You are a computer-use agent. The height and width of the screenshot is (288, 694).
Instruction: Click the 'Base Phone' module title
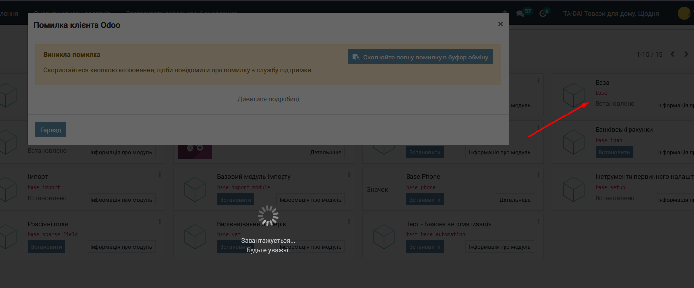click(x=423, y=177)
